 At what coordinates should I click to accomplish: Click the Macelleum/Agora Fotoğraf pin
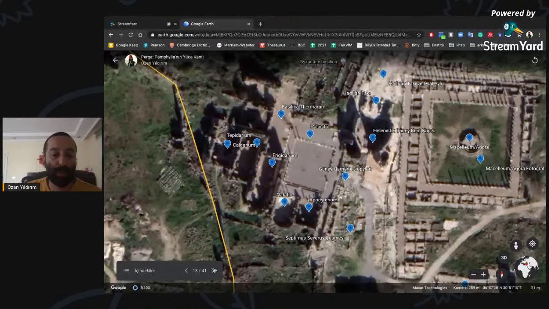pos(480,159)
